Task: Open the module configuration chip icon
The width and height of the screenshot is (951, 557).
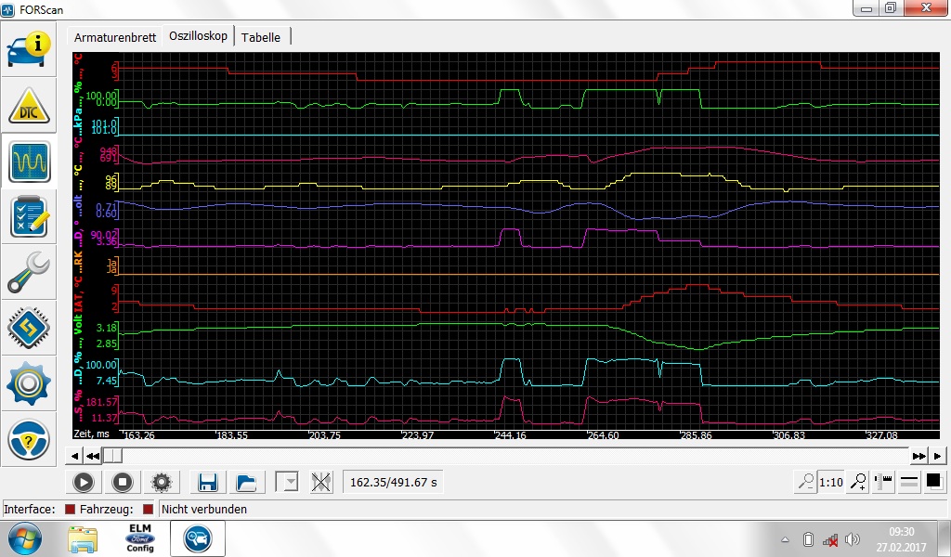Action: 29,328
